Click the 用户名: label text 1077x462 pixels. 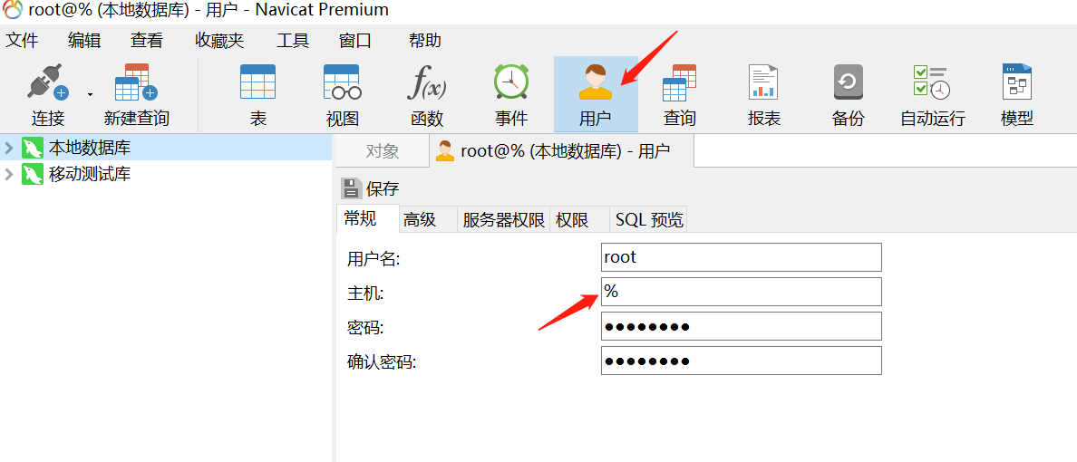[x=374, y=259]
